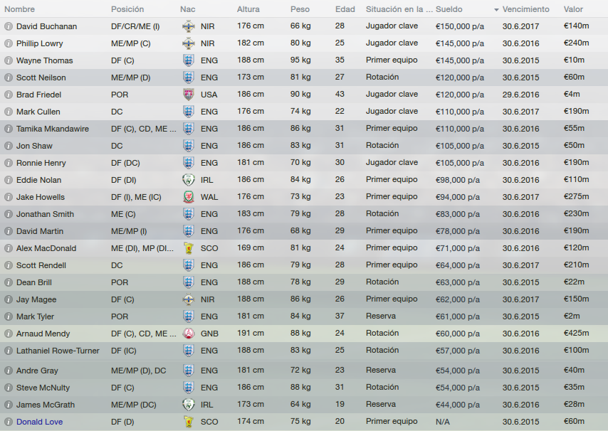Open info icon for Dean Brill
Viewport: 608px width, 431px height.
pos(8,282)
